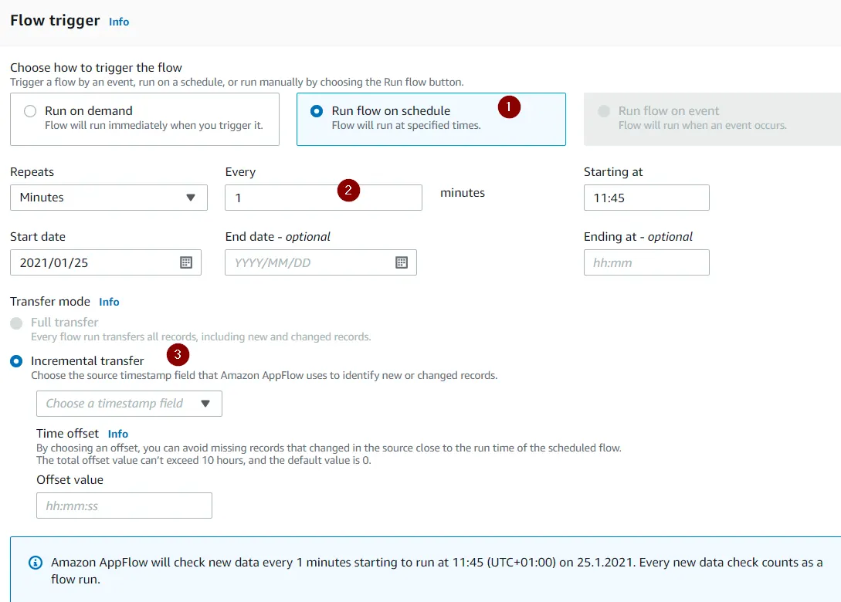Click the End date optional field
Image resolution: width=841 pixels, height=602 pixels.
point(320,262)
